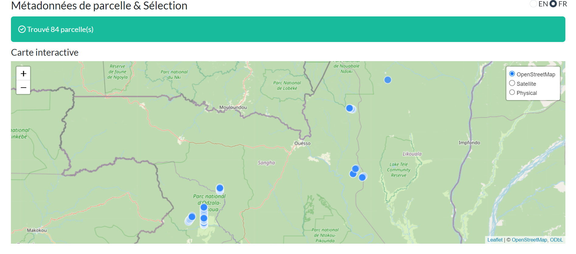Screen dimensions: 576x254
Task: Click the check-circle icon in the banner
Action: (x=22, y=29)
